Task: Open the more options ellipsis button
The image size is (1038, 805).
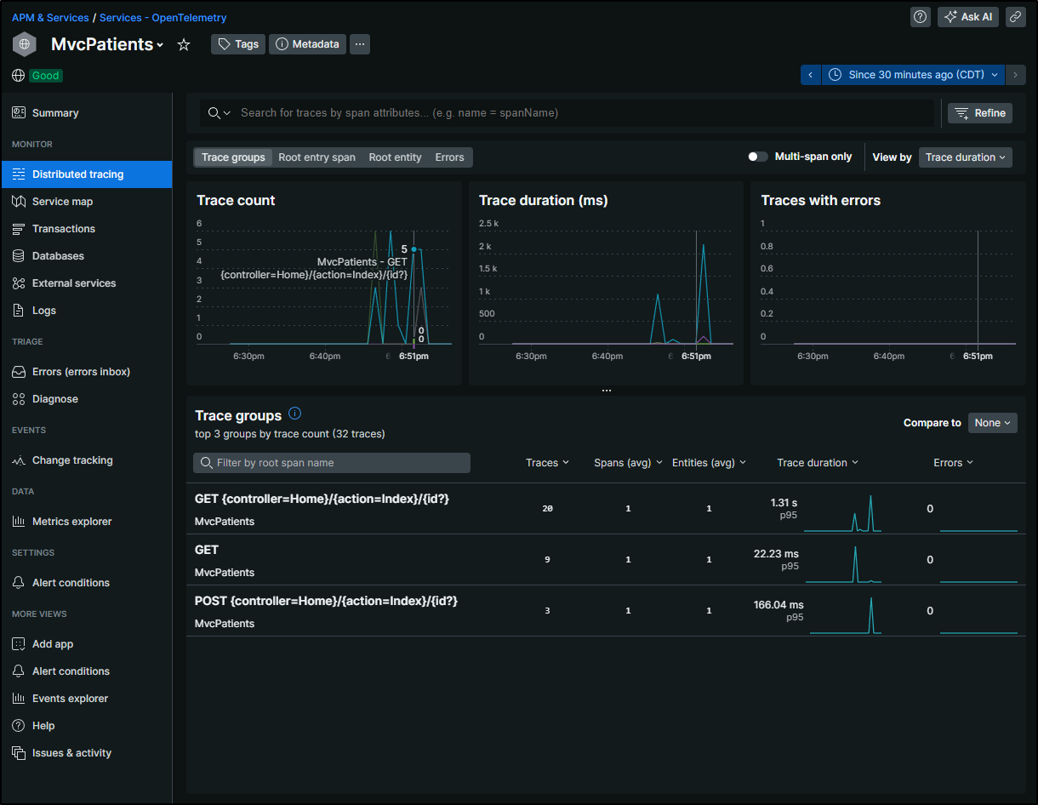Action: point(360,44)
